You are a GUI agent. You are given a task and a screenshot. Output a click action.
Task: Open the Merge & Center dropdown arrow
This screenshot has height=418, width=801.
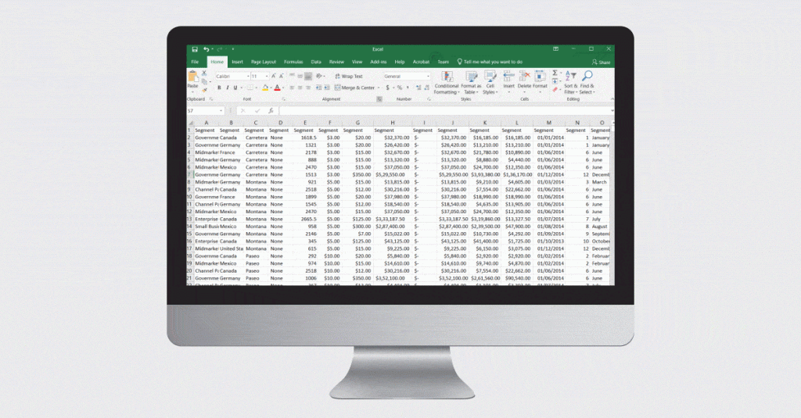tap(379, 88)
